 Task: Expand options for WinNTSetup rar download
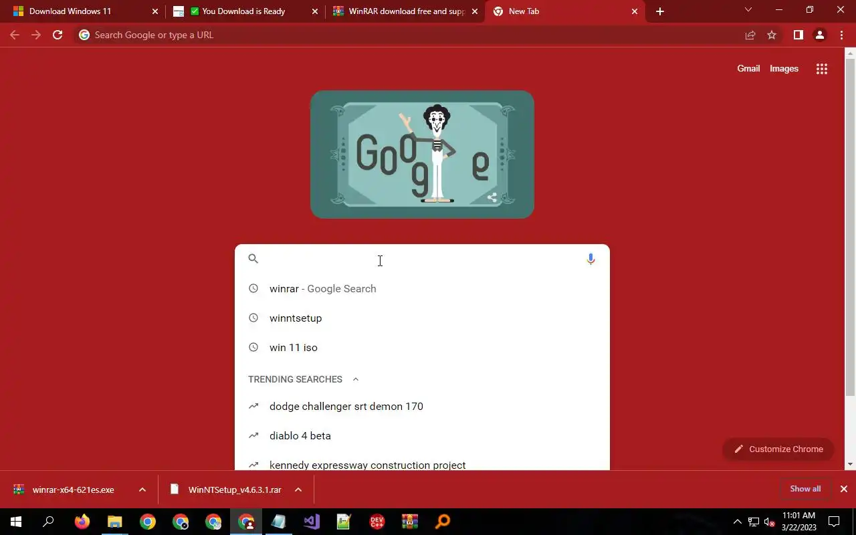pyautogui.click(x=298, y=490)
